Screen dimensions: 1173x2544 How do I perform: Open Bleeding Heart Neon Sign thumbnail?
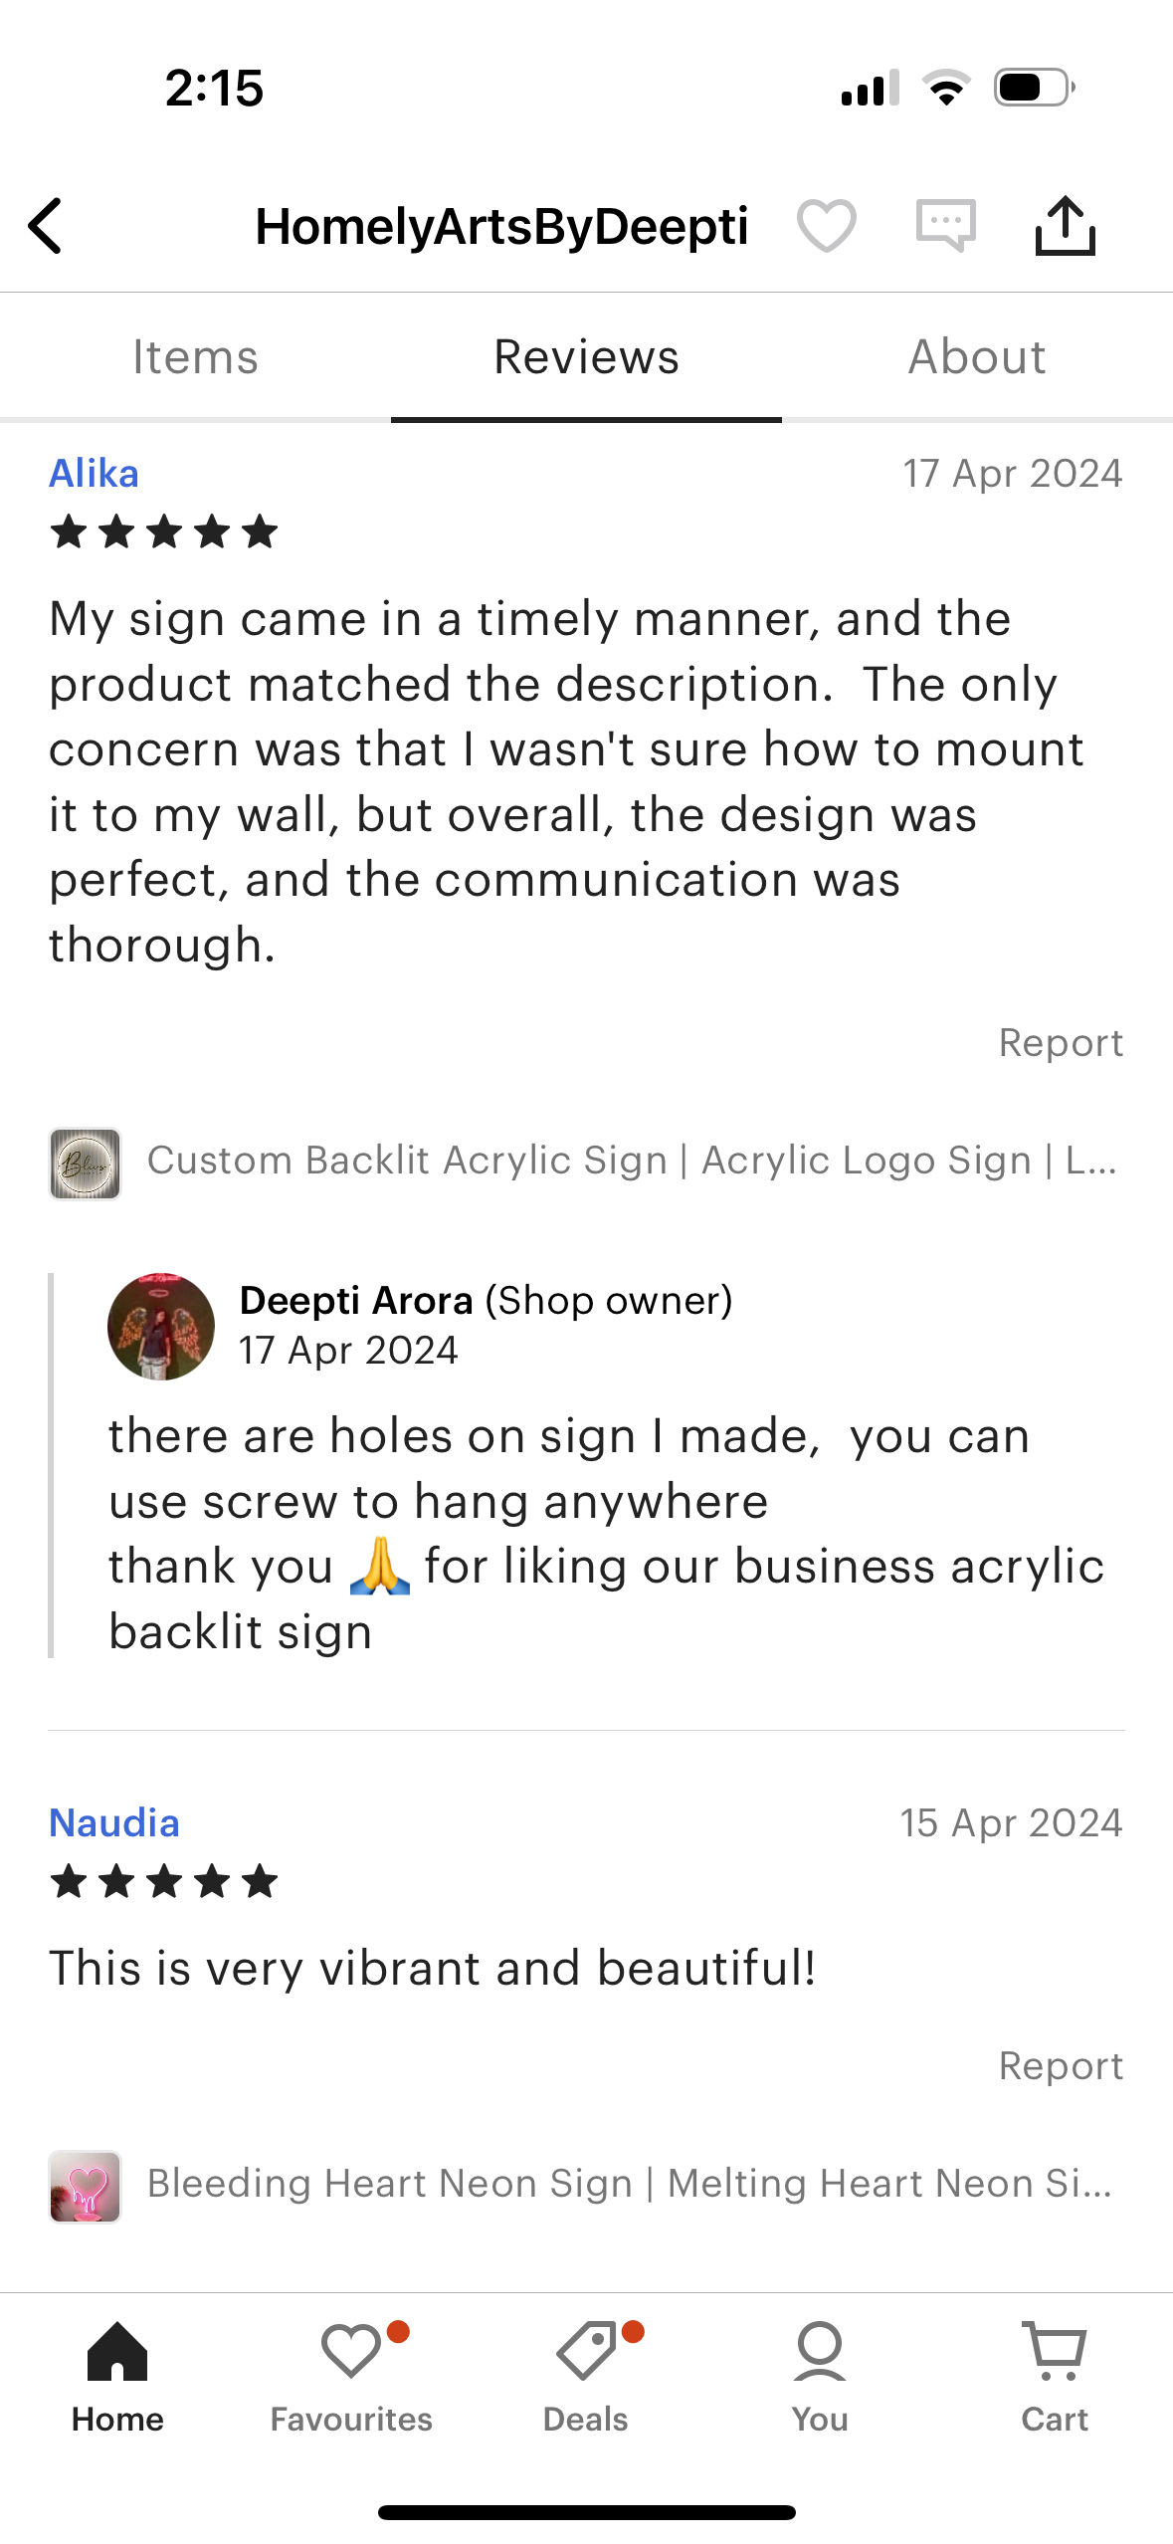[x=86, y=2186]
